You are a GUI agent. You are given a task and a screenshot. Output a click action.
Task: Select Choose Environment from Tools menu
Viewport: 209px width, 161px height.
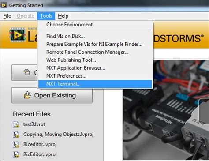95,25
